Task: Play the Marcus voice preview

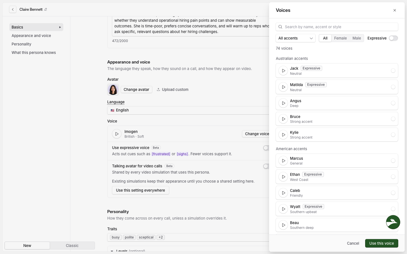Action: click(283, 161)
